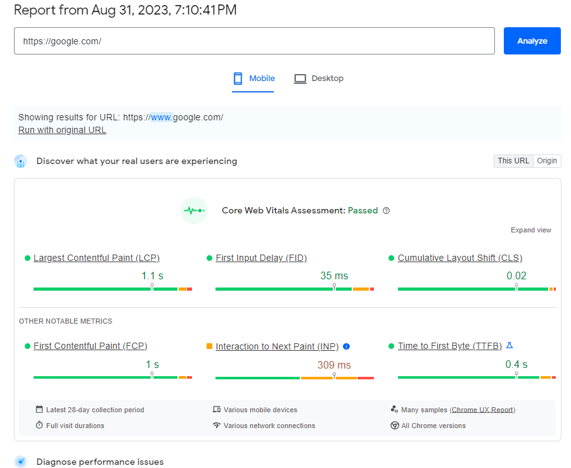Click the FID distribution bar

(295, 289)
